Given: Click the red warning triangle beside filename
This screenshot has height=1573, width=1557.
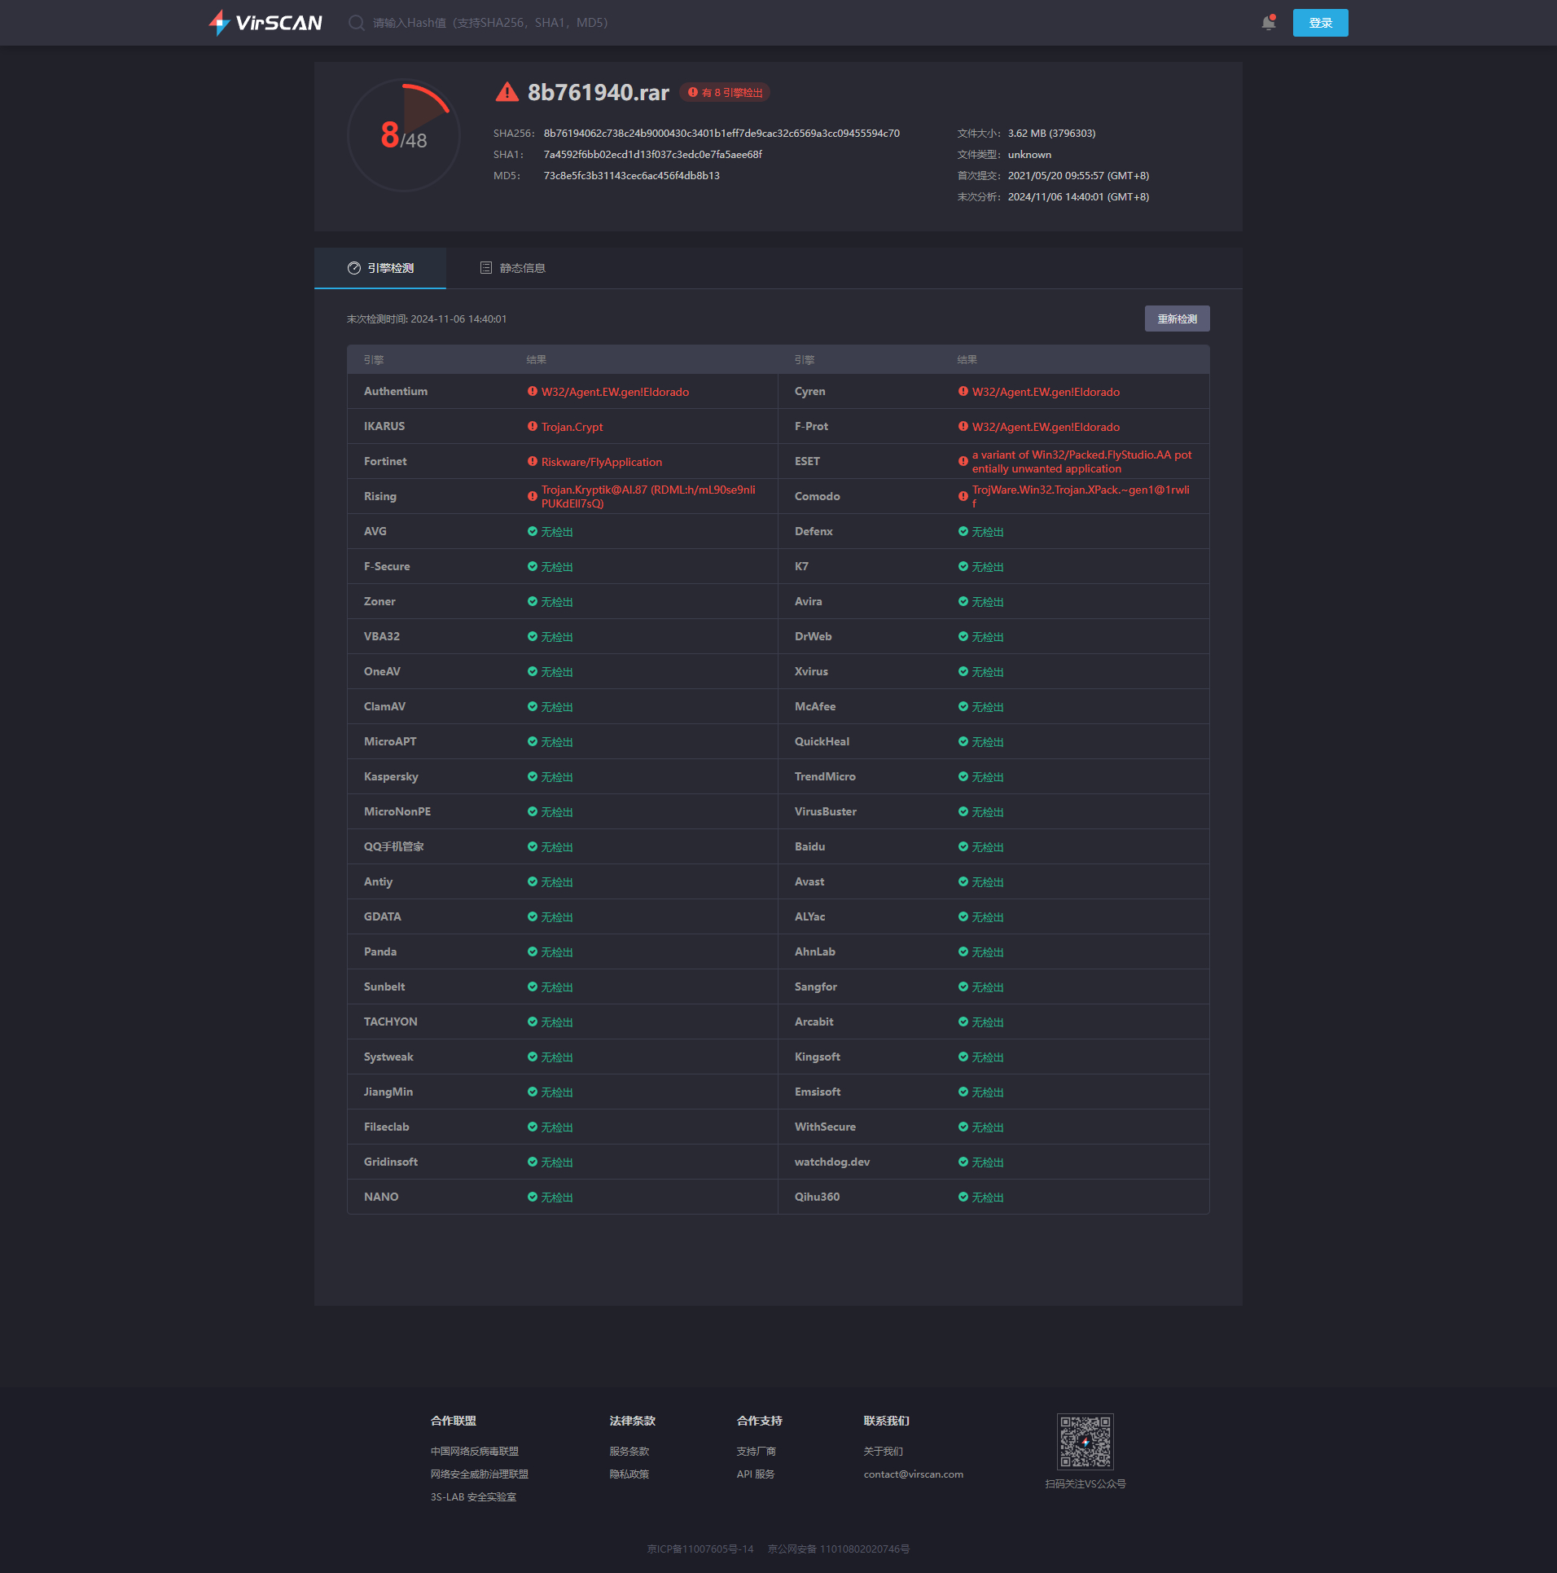Looking at the screenshot, I should (507, 92).
